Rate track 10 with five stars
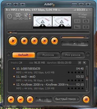 (x=82, y=72)
